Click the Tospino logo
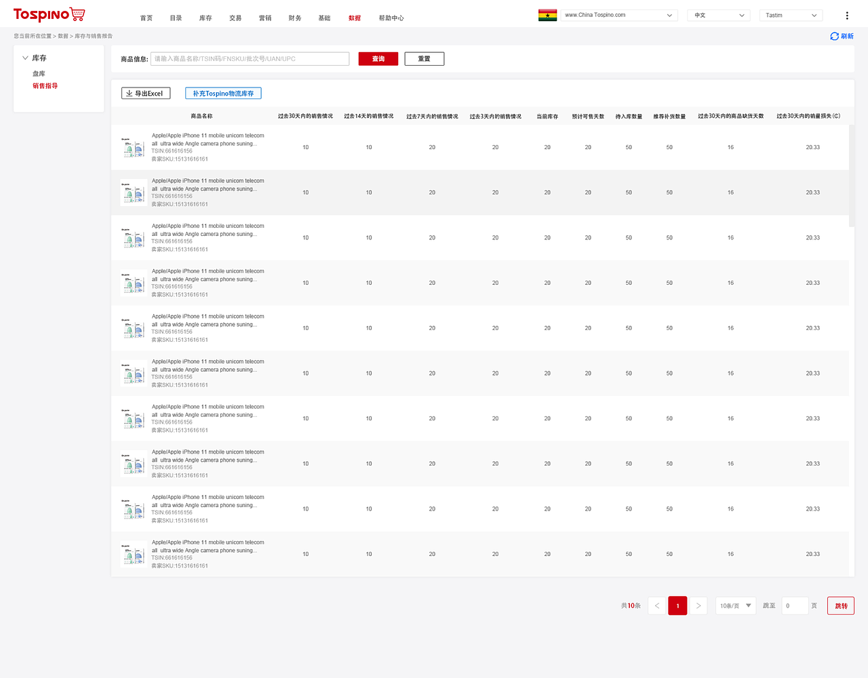This screenshot has height=678, width=868. 50,14
